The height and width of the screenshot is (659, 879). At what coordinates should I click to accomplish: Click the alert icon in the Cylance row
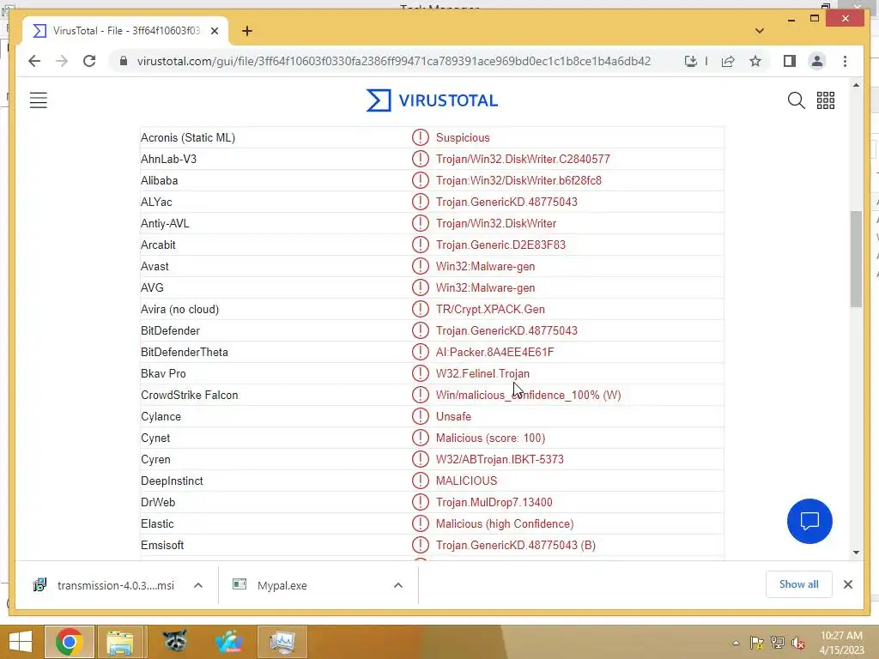(420, 416)
